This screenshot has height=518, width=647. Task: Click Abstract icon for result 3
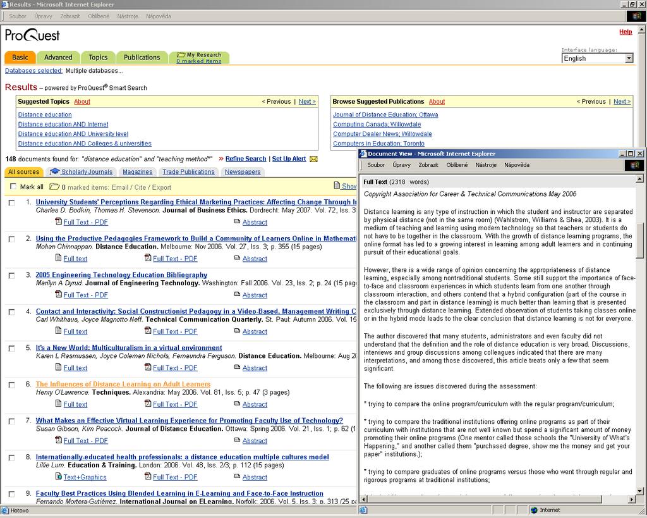pos(238,294)
